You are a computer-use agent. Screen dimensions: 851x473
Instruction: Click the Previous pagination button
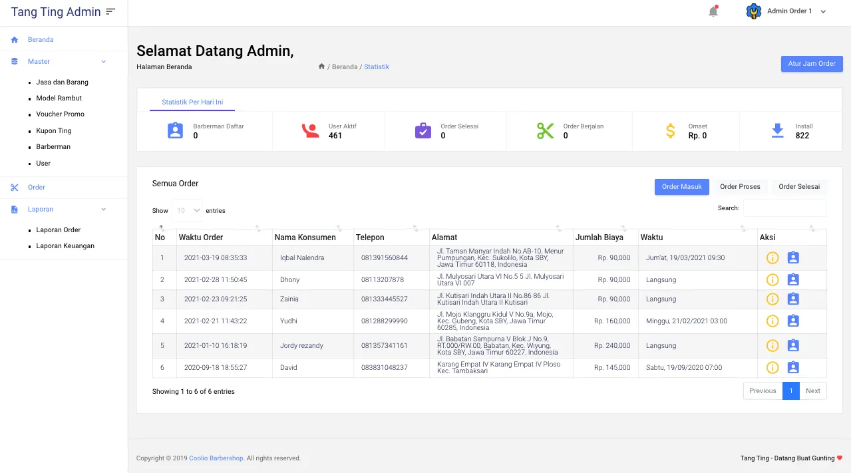[763, 391]
